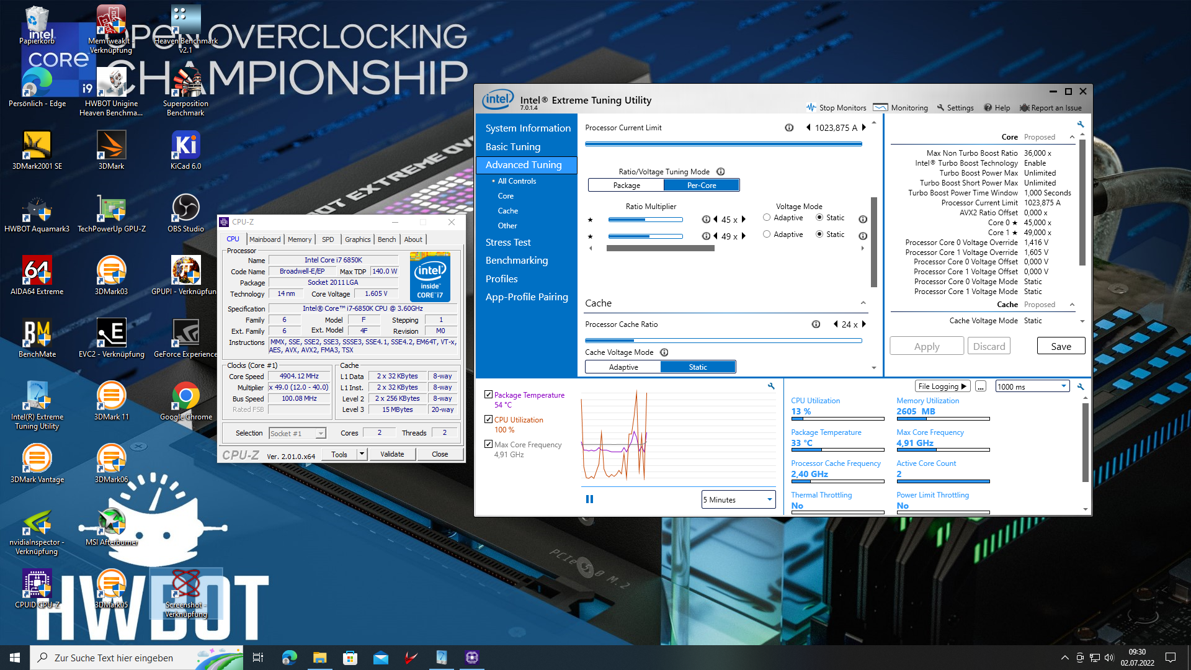Open Microsoft Store in the taskbar
Viewport: 1191px width, 670px height.
[350, 658]
